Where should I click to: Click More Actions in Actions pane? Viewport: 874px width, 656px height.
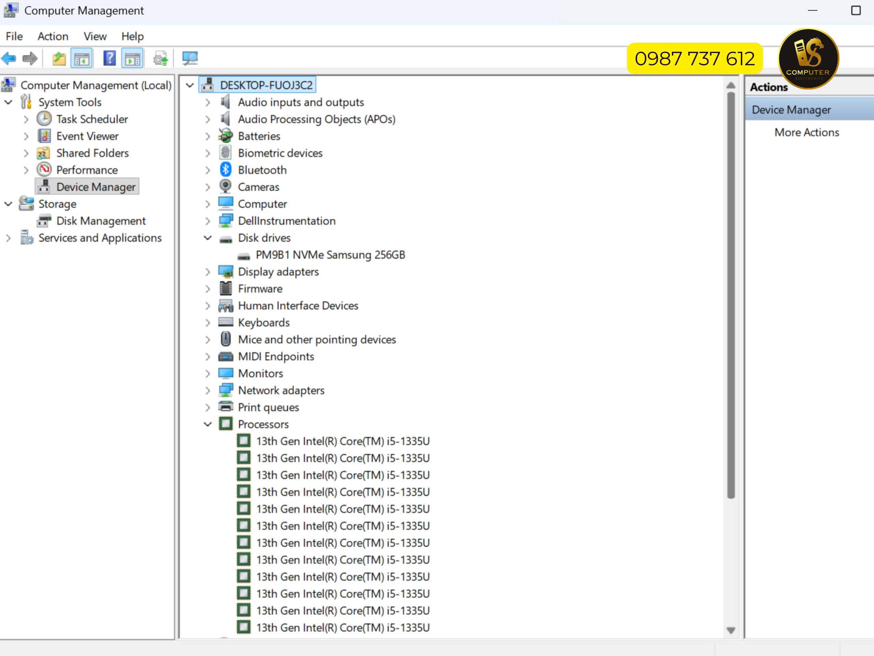[806, 133]
